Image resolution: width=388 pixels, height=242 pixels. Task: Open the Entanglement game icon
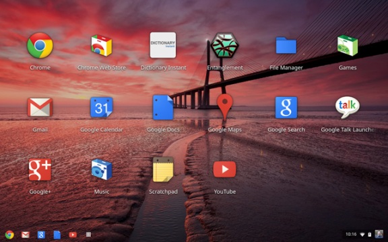pyautogui.click(x=225, y=45)
